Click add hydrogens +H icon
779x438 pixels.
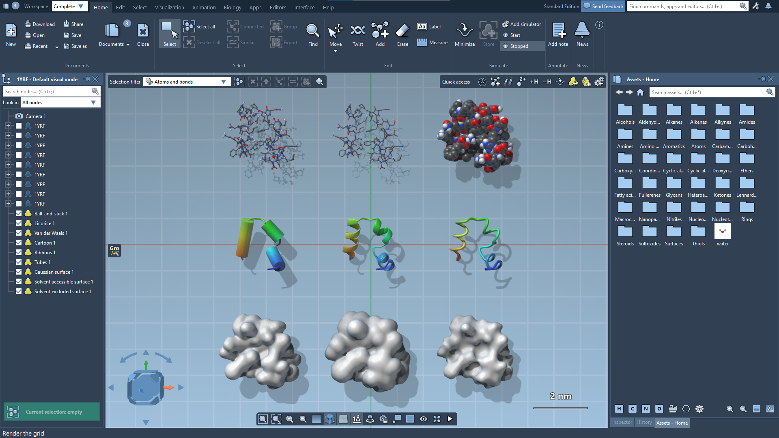pyautogui.click(x=534, y=82)
